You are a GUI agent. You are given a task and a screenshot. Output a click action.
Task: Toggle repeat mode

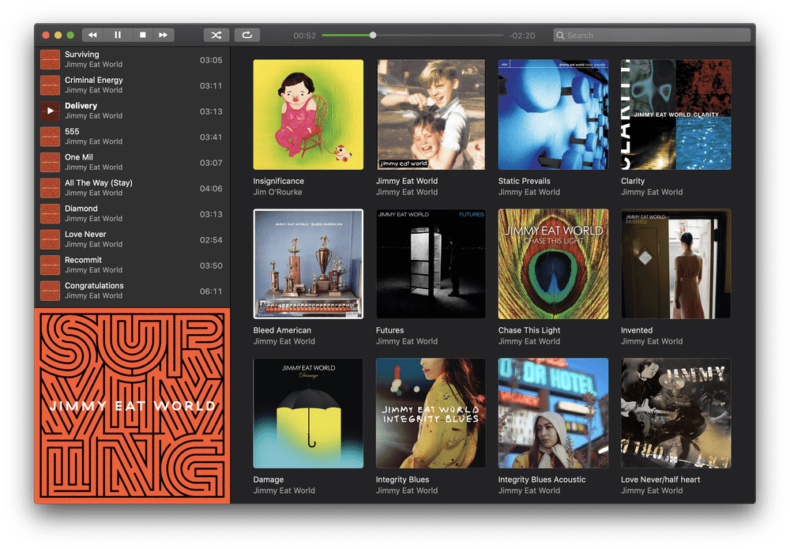246,35
